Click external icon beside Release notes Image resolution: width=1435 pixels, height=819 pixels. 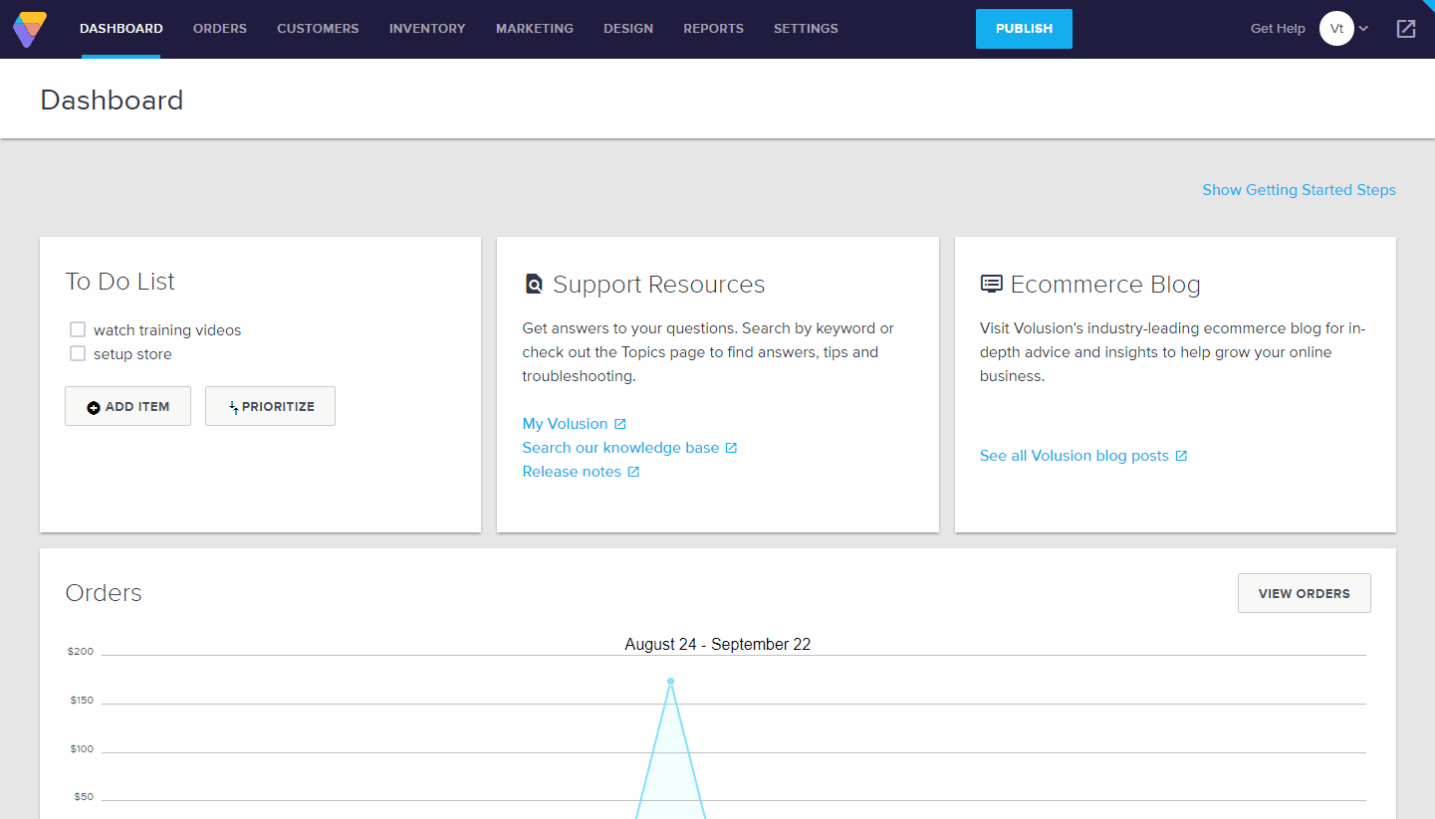(x=633, y=472)
